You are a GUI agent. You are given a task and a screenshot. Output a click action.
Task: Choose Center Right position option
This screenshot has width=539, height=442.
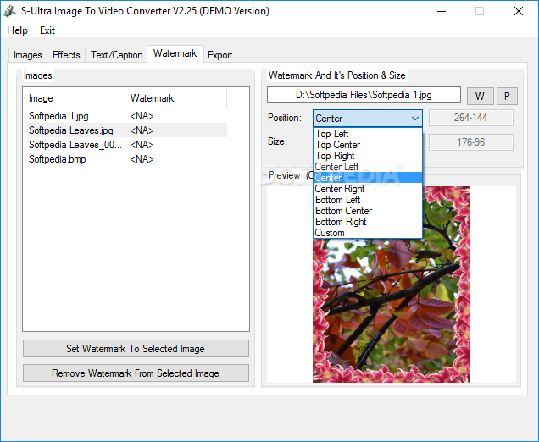click(x=368, y=189)
